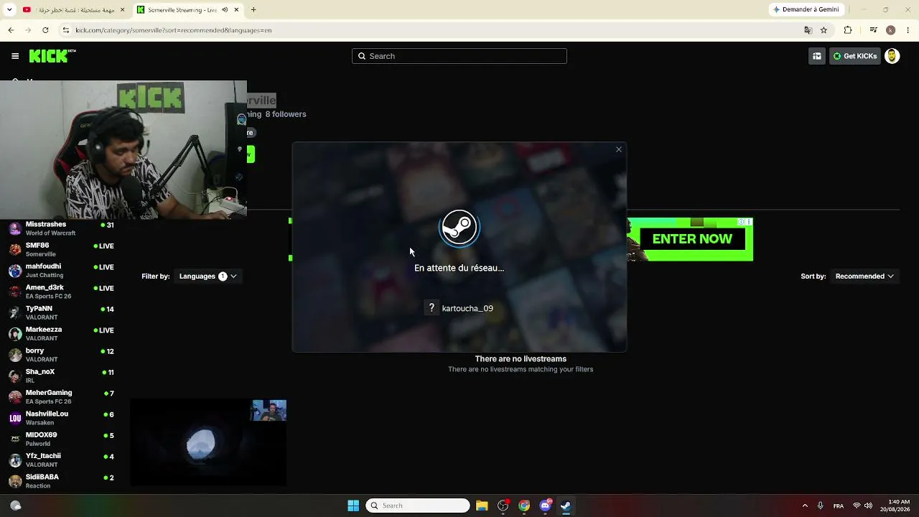The image size is (919, 517).
Task: Open NashvilleLou channel avatar in sidebar
Action: [x=15, y=418]
